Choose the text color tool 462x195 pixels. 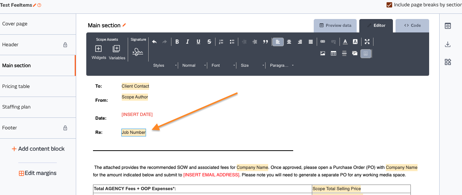click(x=345, y=42)
